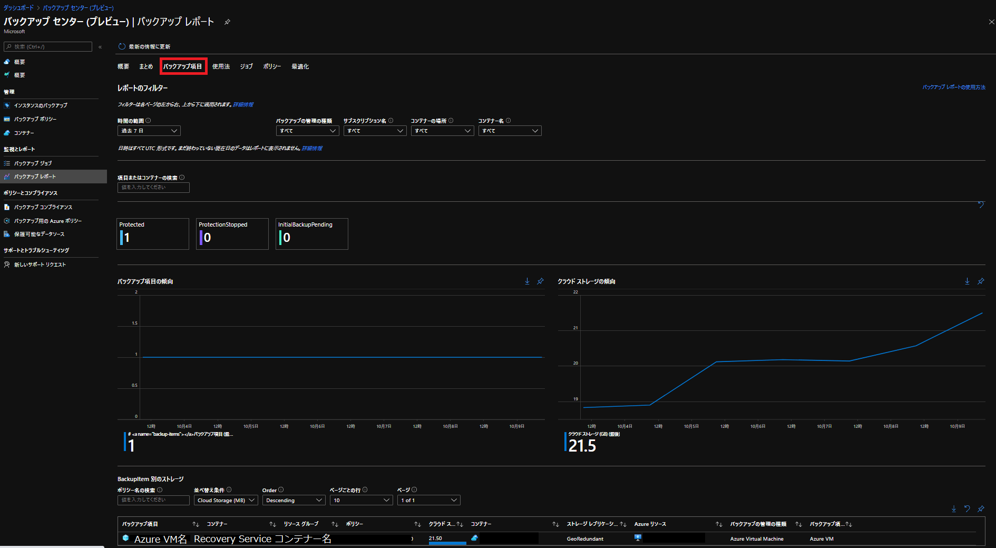
Task: Open the Cloud Storage (MB) sort dropdown
Action: click(x=226, y=500)
